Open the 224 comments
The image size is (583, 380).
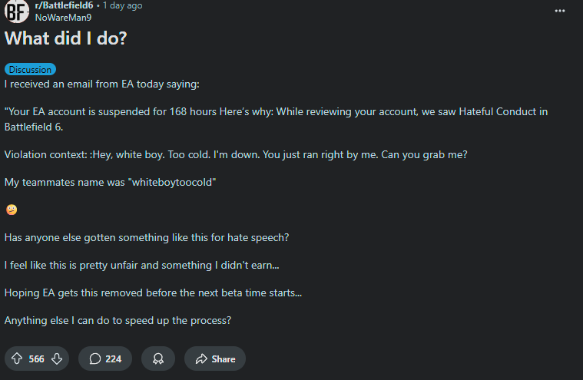[x=105, y=359]
